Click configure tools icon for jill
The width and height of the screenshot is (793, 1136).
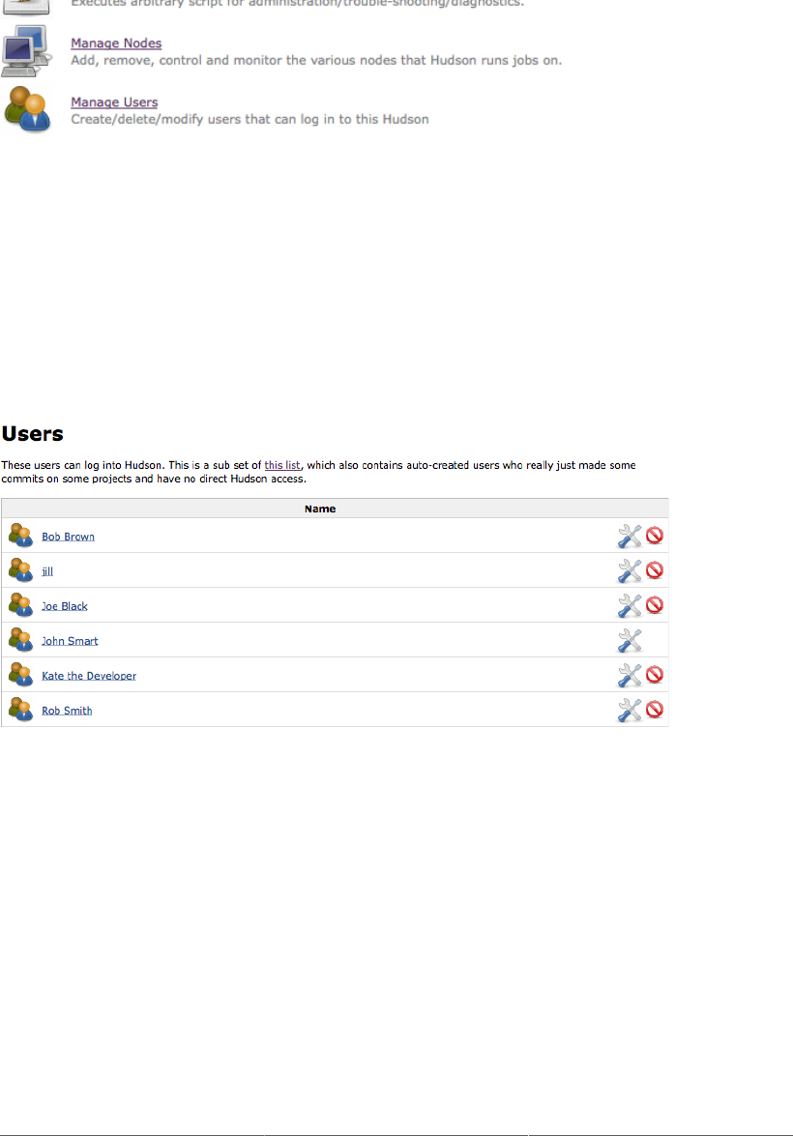(x=630, y=570)
